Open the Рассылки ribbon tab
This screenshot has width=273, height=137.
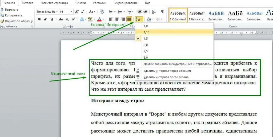click(99, 3)
